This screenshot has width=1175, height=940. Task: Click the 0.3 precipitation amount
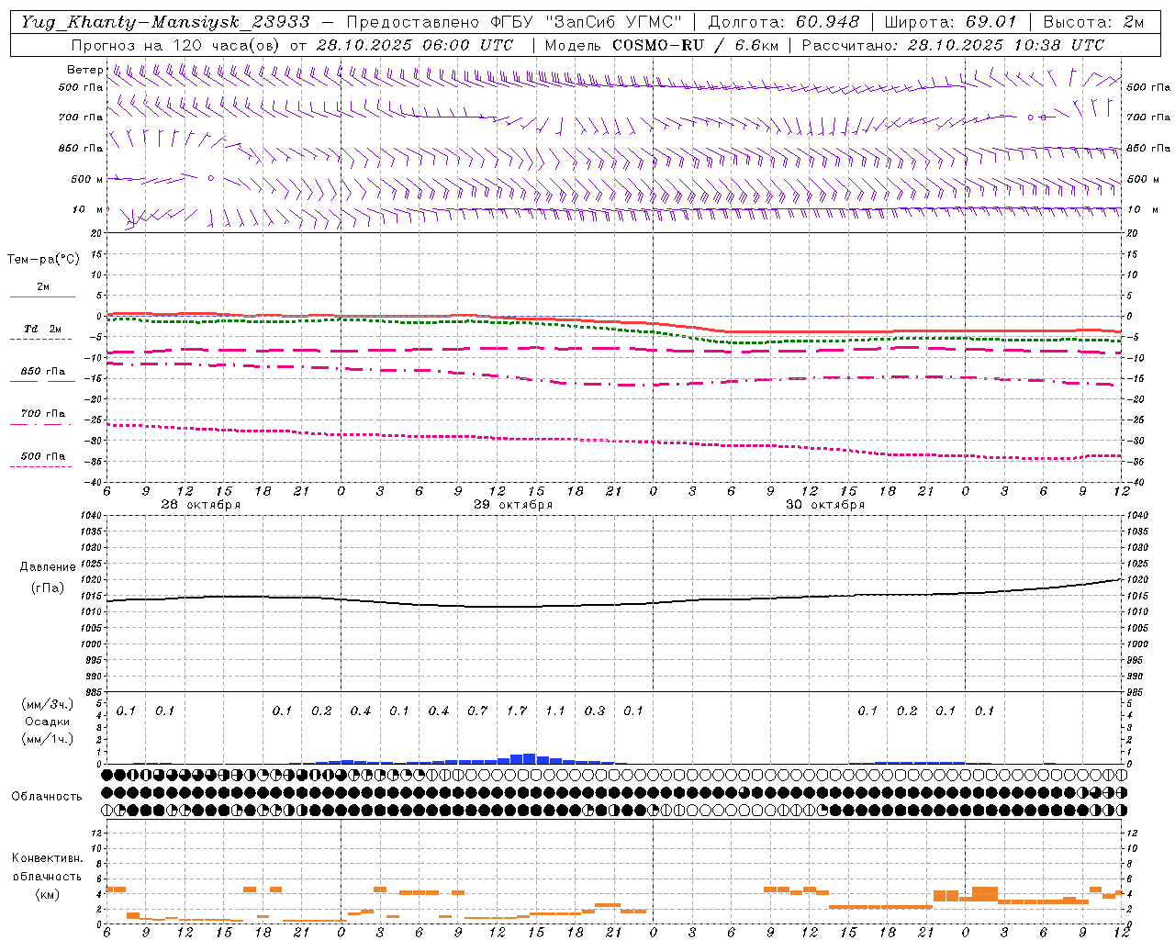595,711
